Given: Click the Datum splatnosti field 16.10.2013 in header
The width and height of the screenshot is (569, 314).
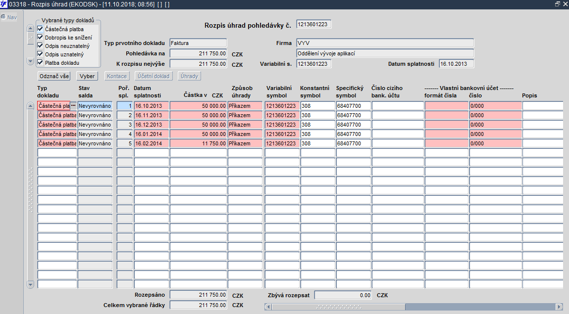Looking at the screenshot, I should (x=457, y=64).
